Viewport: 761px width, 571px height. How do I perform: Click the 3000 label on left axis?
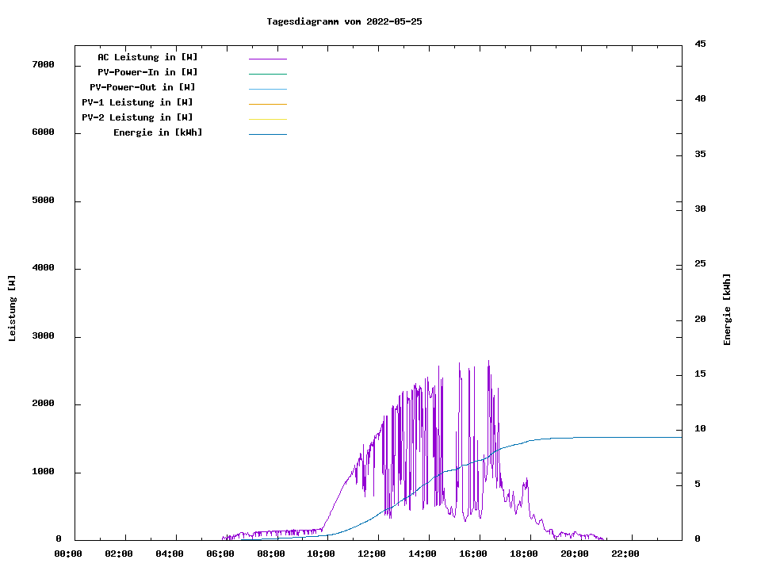(x=43, y=336)
